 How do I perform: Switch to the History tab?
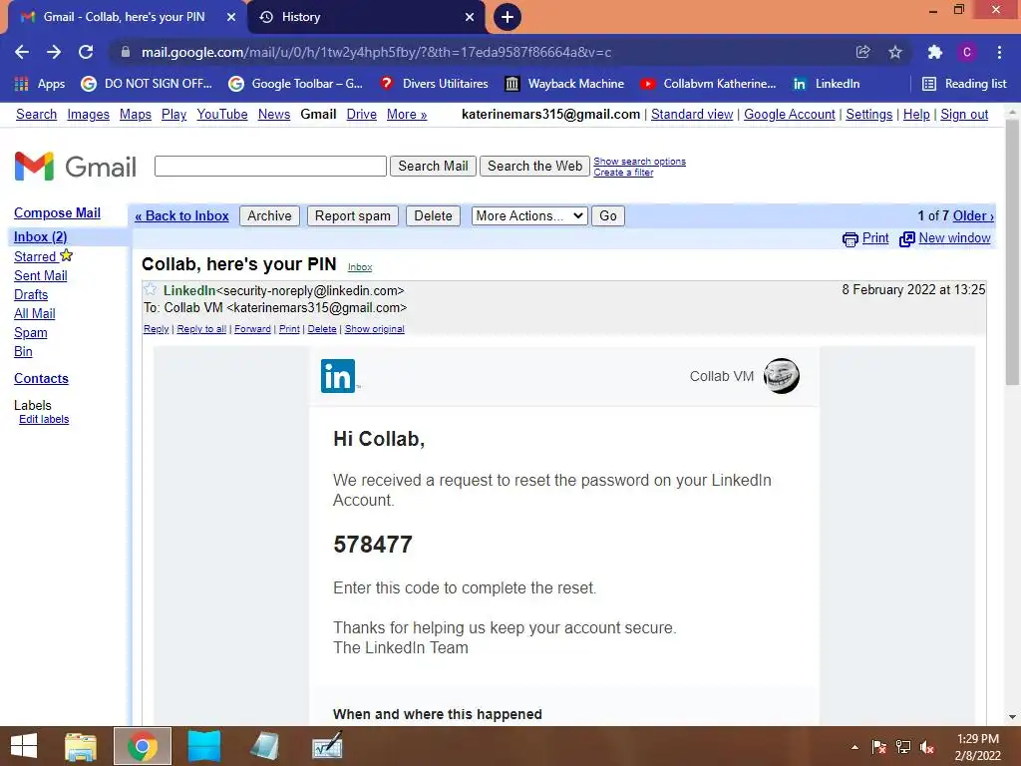(x=367, y=17)
